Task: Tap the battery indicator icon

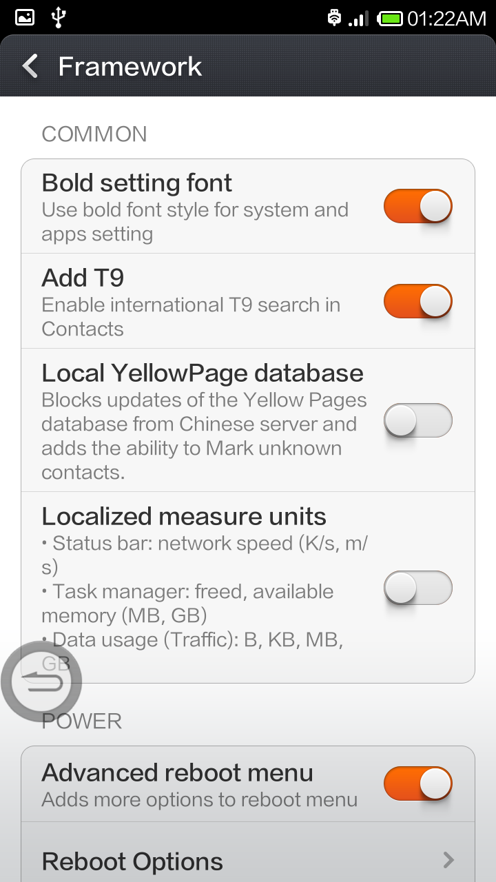Action: point(391,19)
